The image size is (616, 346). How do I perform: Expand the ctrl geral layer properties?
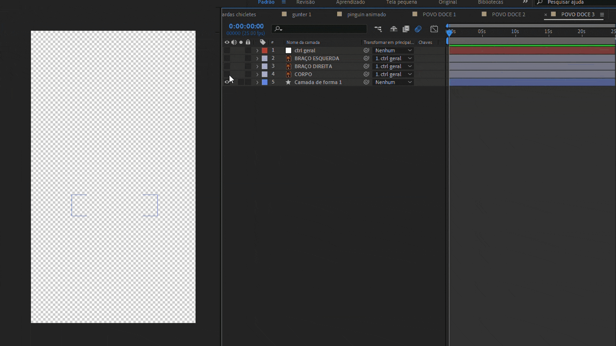click(x=257, y=51)
